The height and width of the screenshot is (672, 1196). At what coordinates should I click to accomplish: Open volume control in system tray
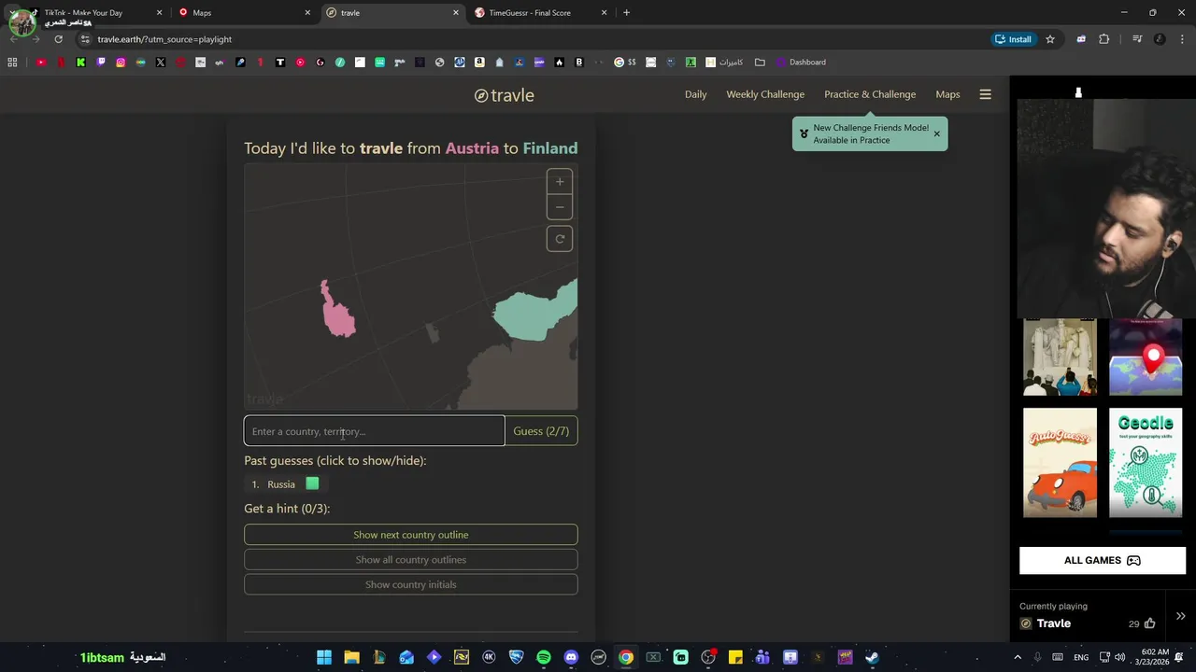point(1122,657)
